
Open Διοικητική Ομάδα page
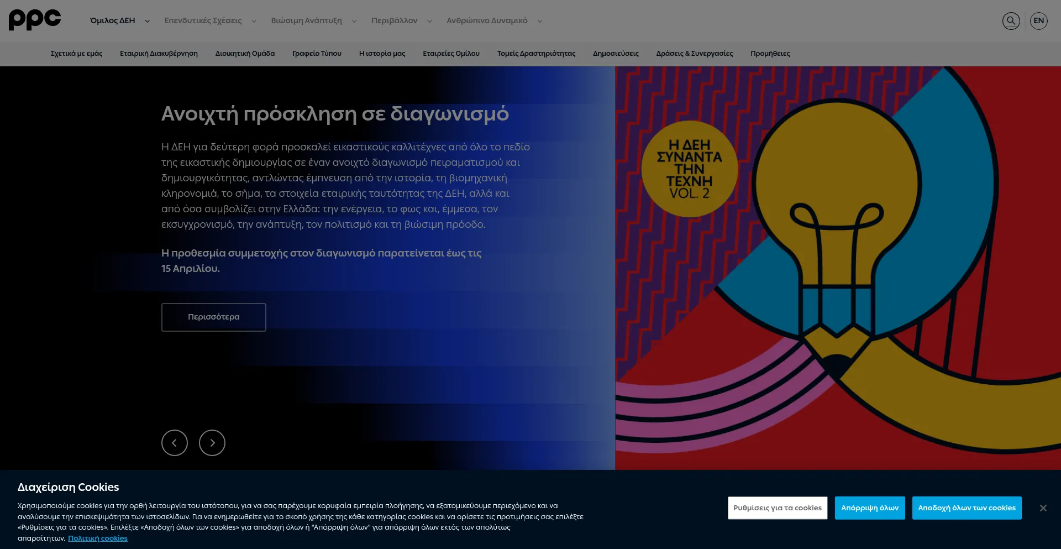245,54
